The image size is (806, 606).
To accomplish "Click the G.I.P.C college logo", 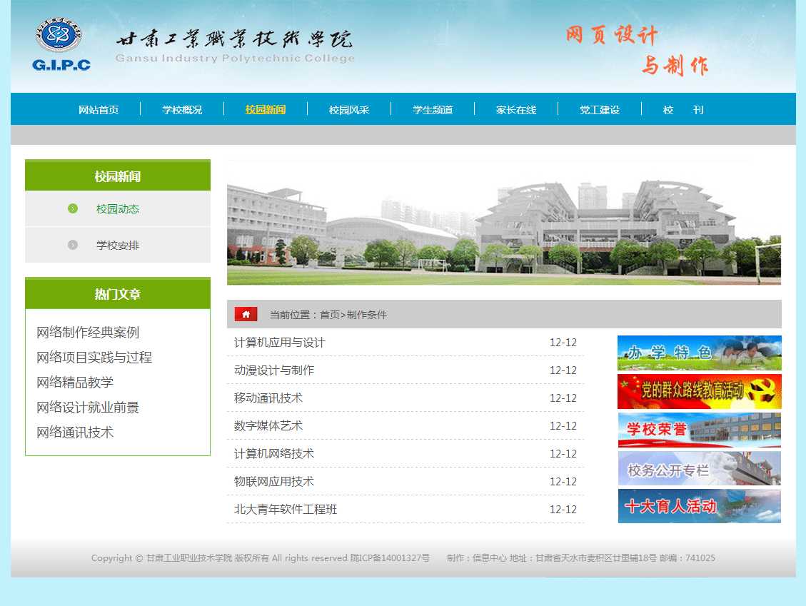I will [x=60, y=44].
